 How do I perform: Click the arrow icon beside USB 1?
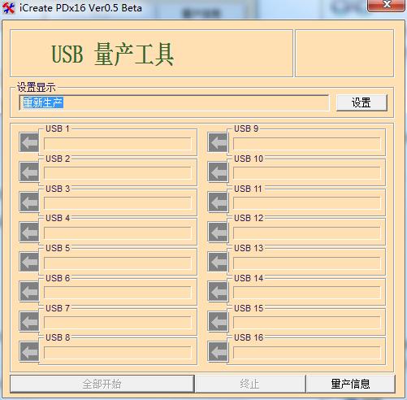click(29, 142)
